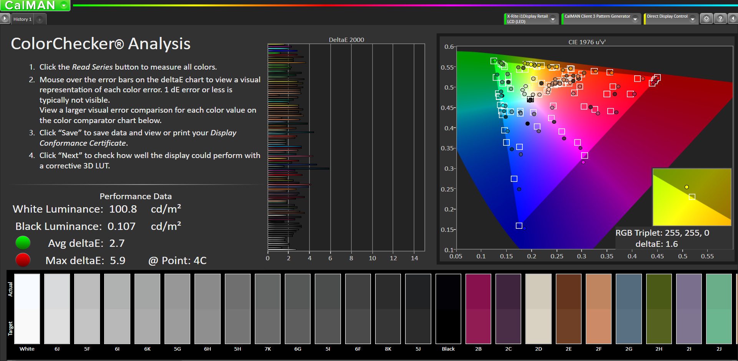Viewport: 738px width, 361px height.
Task: Select the Black color comparator swatch
Action: coord(448,309)
